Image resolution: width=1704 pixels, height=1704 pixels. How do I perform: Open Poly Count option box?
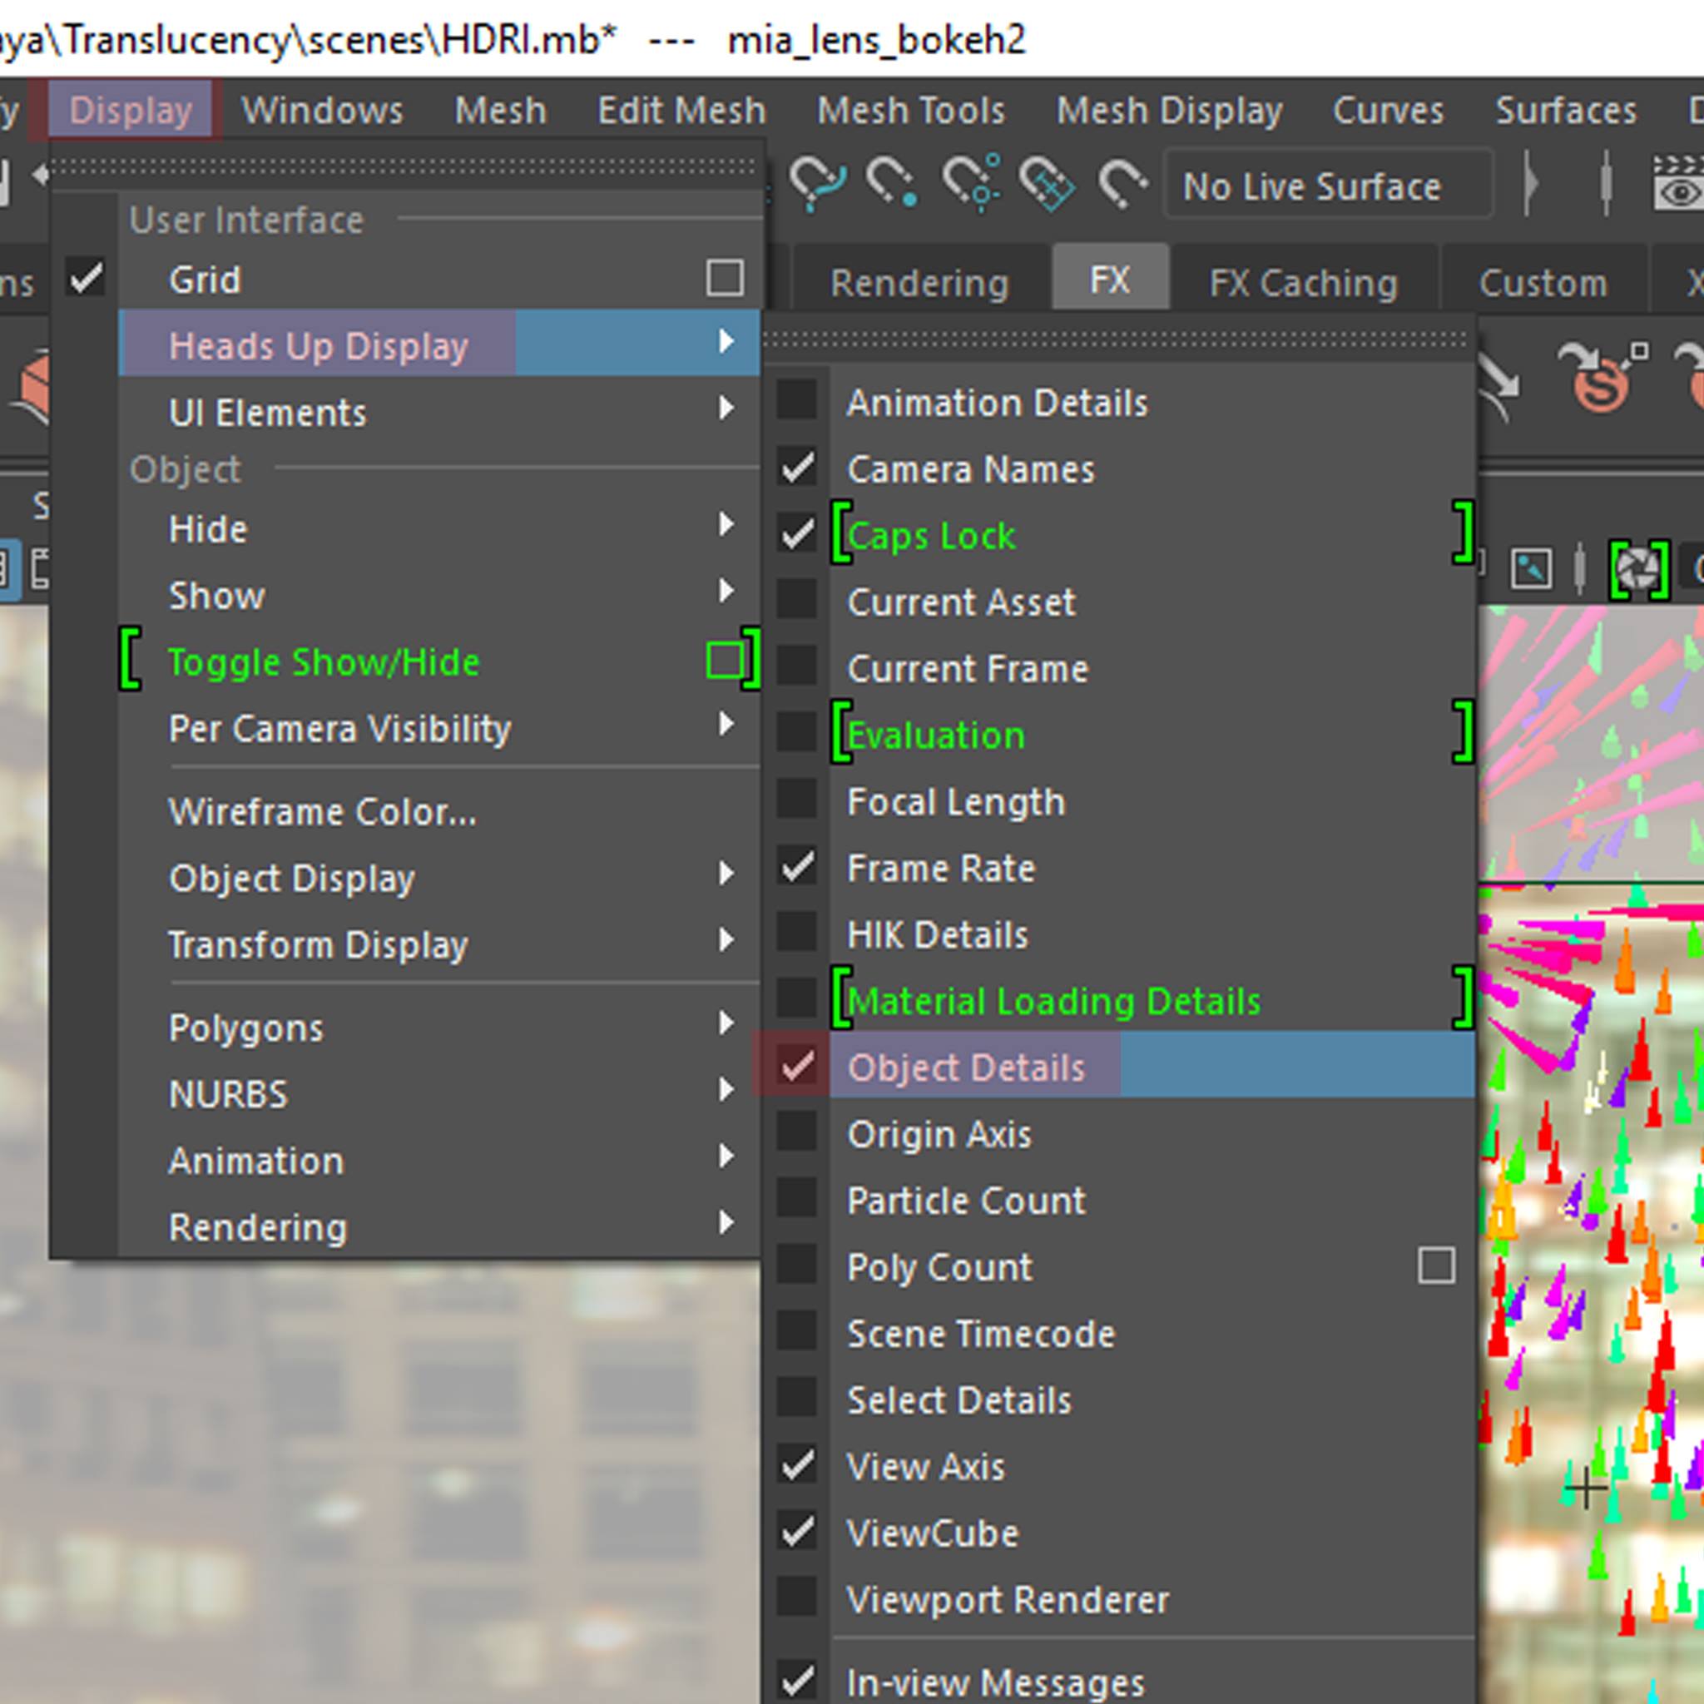1436,1266
